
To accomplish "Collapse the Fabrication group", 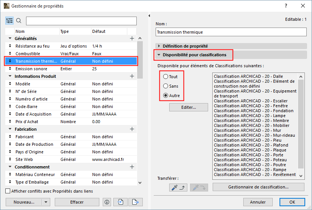I will [x=10, y=129].
